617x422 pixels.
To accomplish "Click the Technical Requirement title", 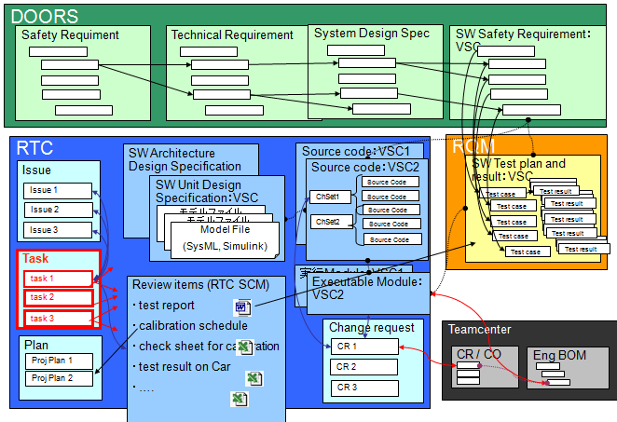I will click(x=232, y=35).
